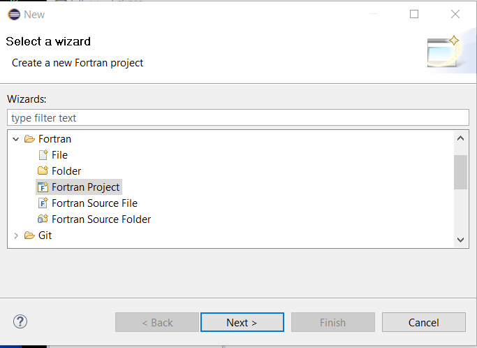Click the Fortran Source Folder icon

tap(43, 219)
